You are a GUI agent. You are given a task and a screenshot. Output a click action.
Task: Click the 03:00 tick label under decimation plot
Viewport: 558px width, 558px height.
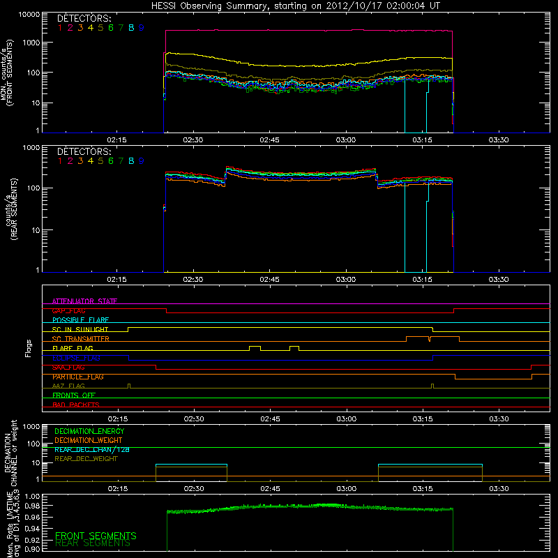[347, 489]
